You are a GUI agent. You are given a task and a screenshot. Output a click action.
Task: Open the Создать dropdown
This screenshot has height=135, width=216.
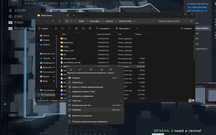(x=44, y=28)
